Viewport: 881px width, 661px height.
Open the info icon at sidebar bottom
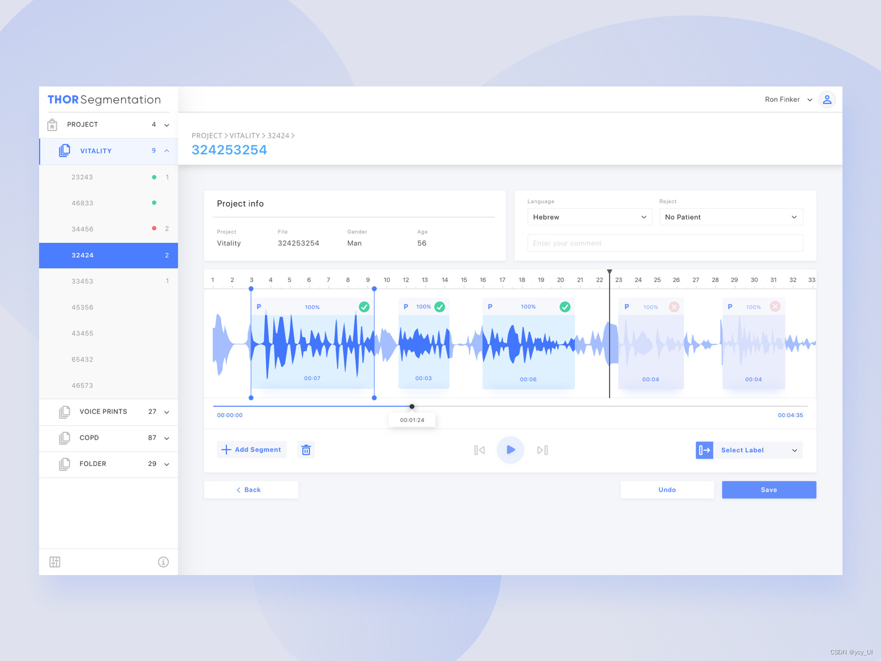tap(163, 562)
